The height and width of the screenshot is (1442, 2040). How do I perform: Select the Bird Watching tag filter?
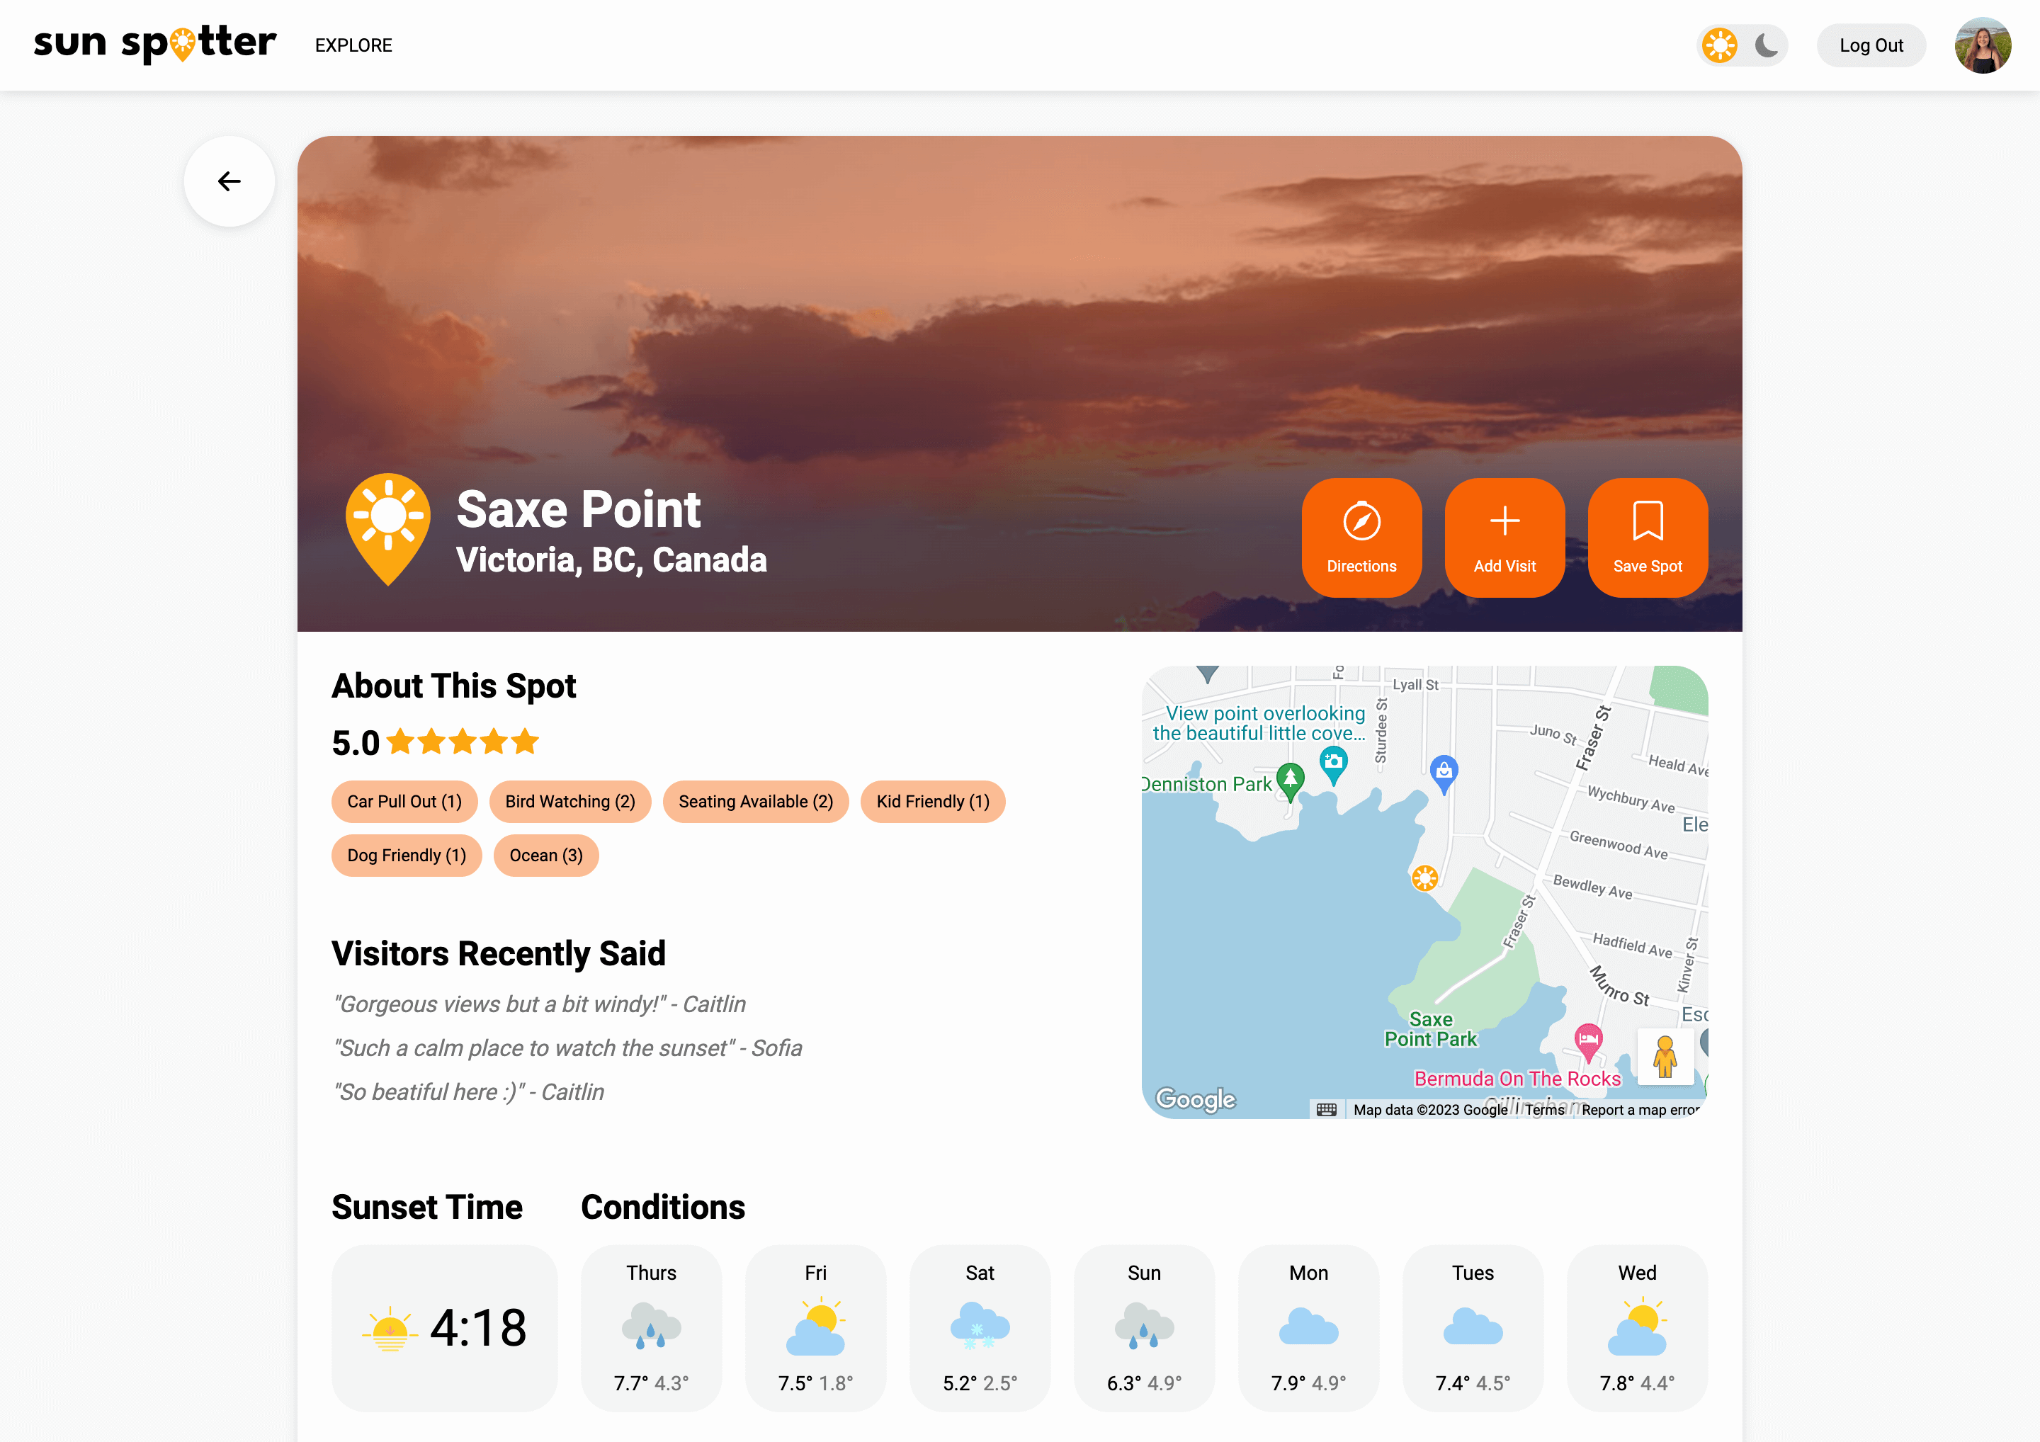pos(569,802)
